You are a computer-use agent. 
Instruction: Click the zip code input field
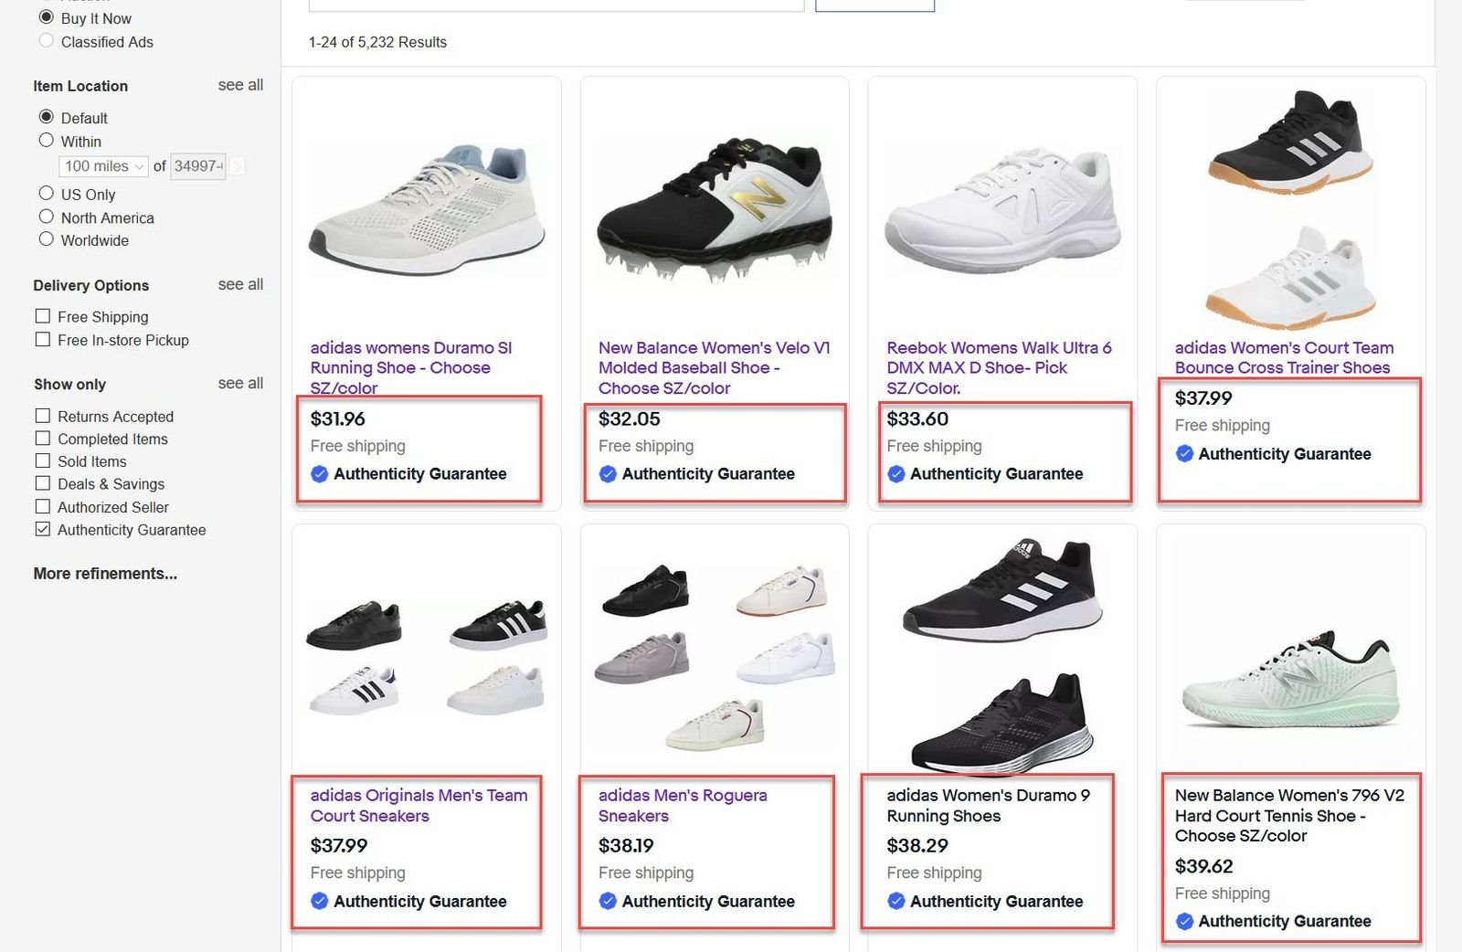click(197, 166)
